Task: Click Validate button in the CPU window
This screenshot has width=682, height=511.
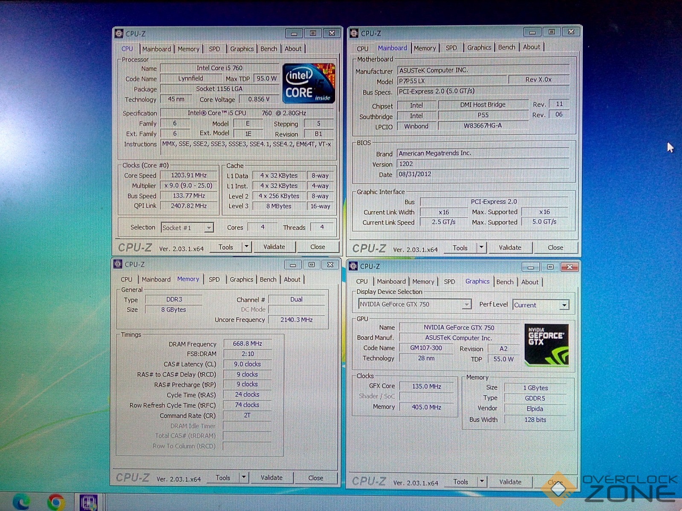Action: 274,247
